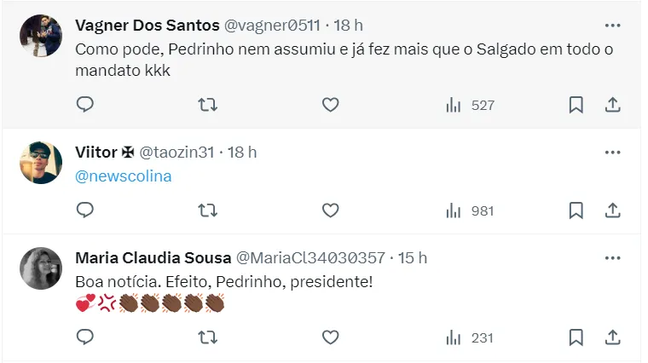Bookmark Vagner Dos Santos' tweet
This screenshot has width=648, height=363.
[576, 105]
